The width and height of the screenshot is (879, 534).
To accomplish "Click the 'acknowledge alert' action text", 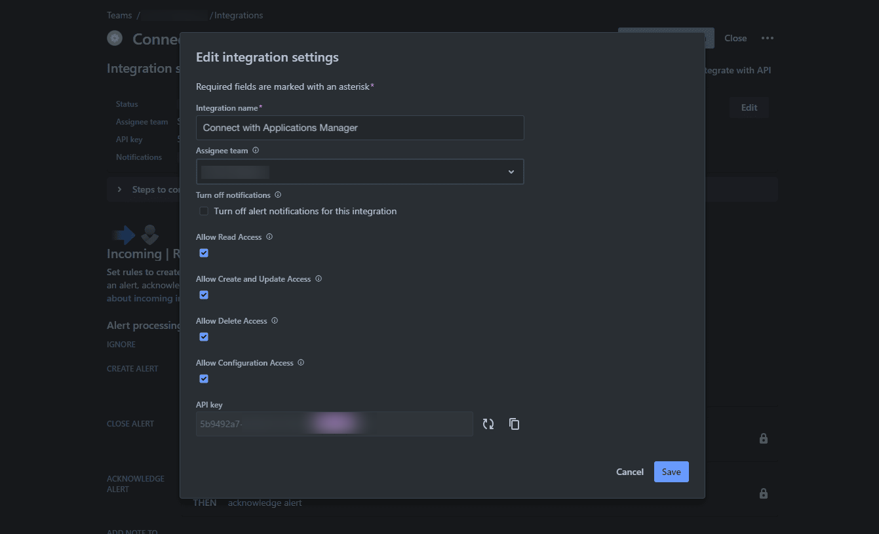I will tap(265, 503).
